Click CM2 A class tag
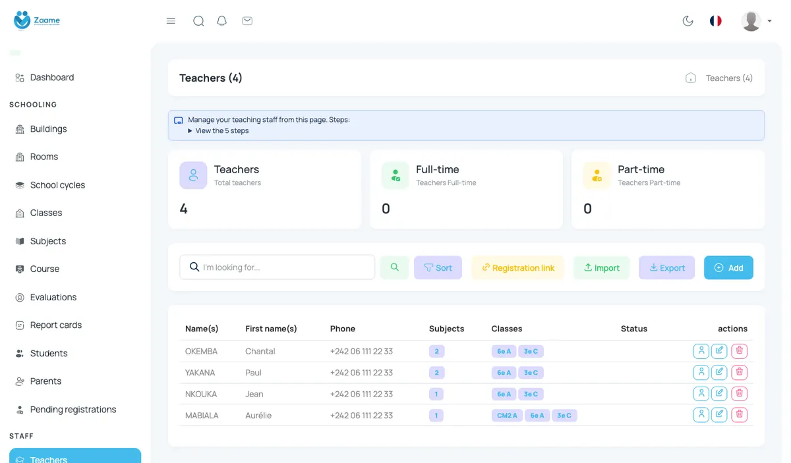 click(x=507, y=415)
